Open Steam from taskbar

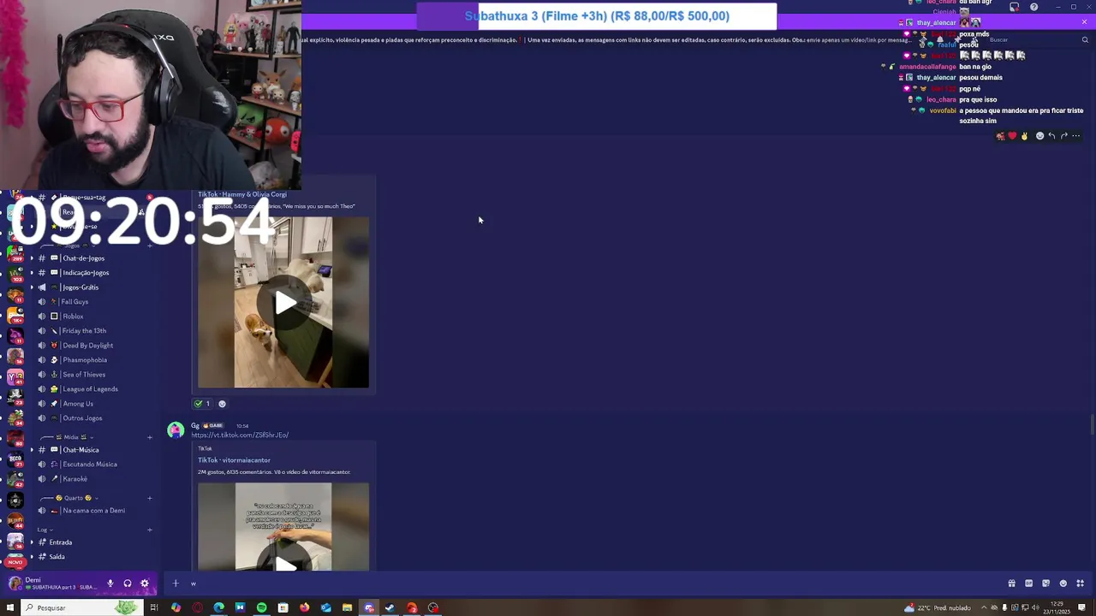pyautogui.click(x=390, y=607)
